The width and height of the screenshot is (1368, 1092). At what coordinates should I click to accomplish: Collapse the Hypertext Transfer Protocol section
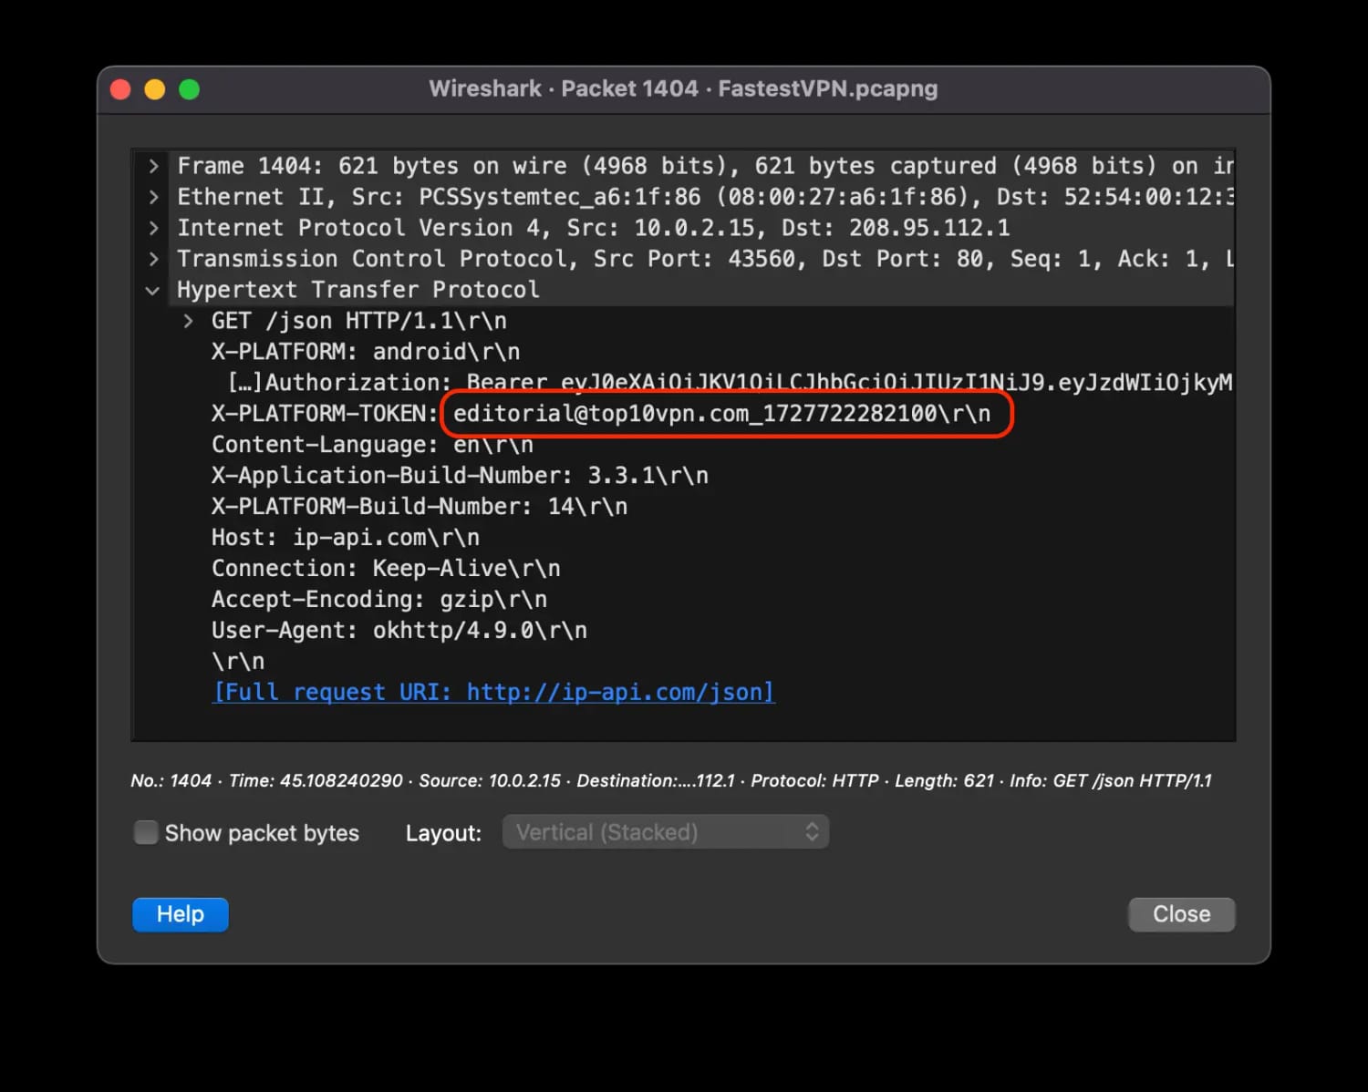tap(153, 290)
